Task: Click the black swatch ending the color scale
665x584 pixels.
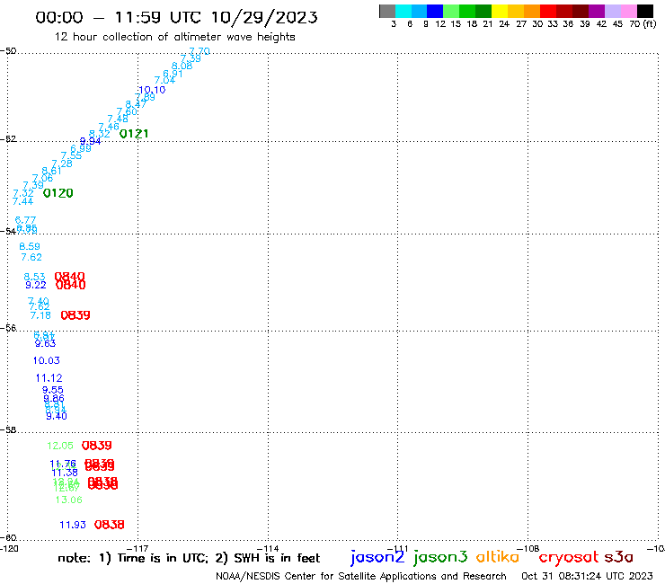Action: pyautogui.click(x=644, y=11)
